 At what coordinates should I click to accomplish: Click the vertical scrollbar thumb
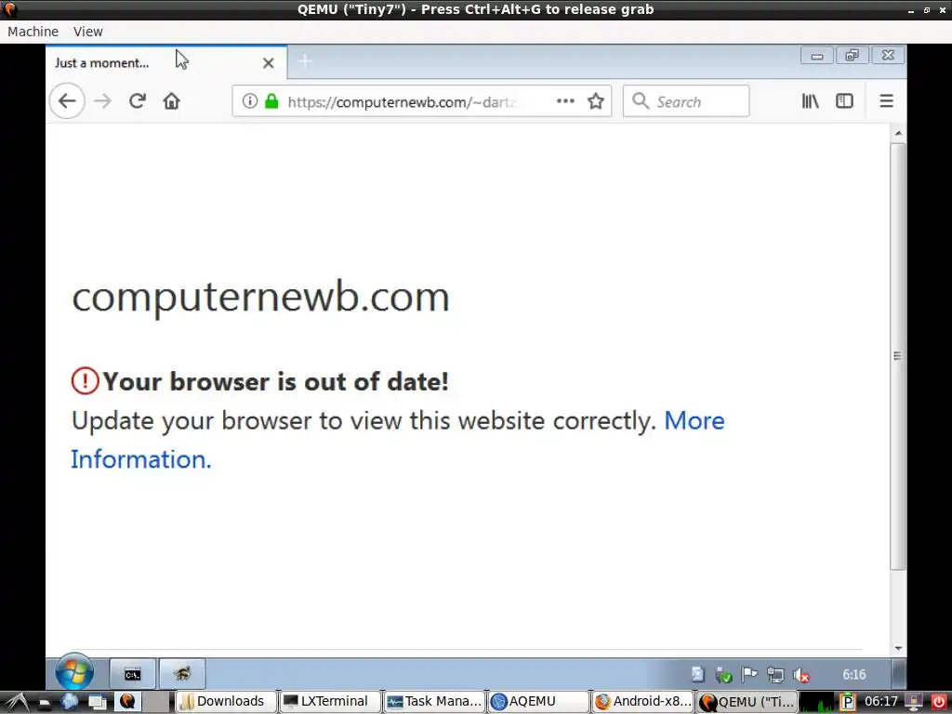(898, 356)
